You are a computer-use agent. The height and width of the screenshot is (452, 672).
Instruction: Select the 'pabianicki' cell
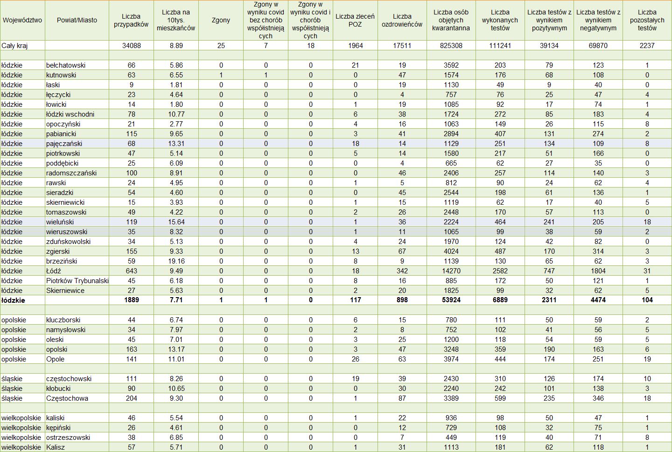point(77,134)
